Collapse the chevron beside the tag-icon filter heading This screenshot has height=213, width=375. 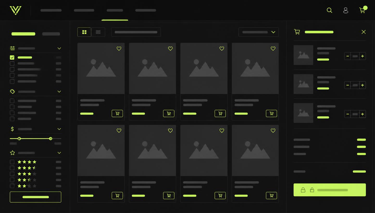(x=59, y=91)
